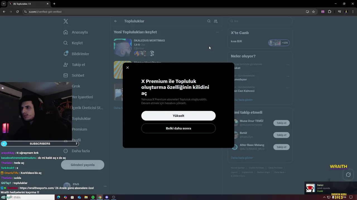Select Takip et sidebar item
357x200 pixels.
tap(78, 65)
